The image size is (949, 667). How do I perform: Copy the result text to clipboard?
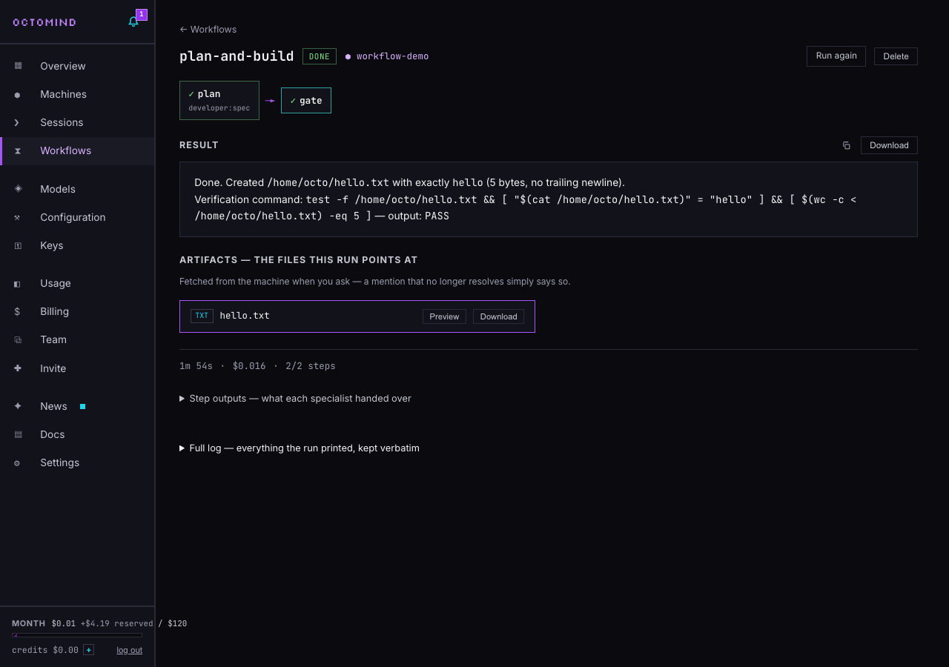click(847, 145)
